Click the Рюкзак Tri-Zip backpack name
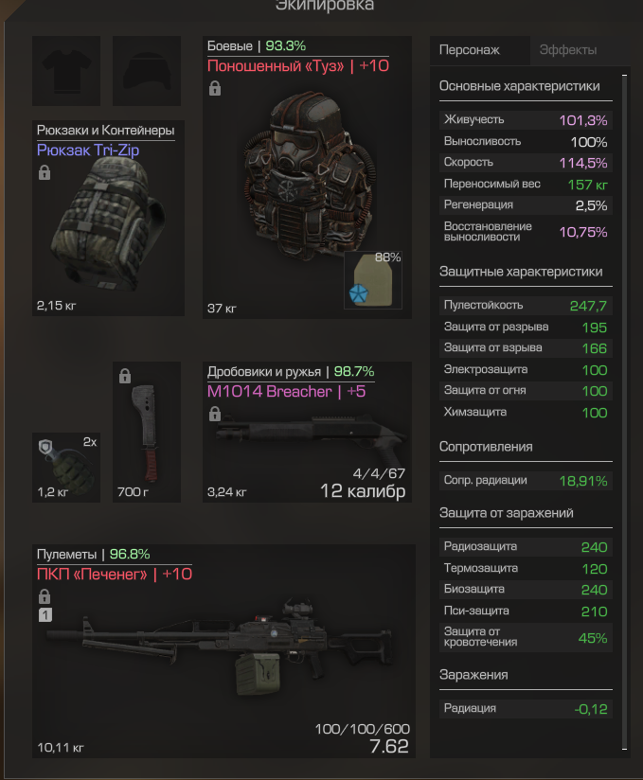Image resolution: width=643 pixels, height=780 pixels. (88, 150)
